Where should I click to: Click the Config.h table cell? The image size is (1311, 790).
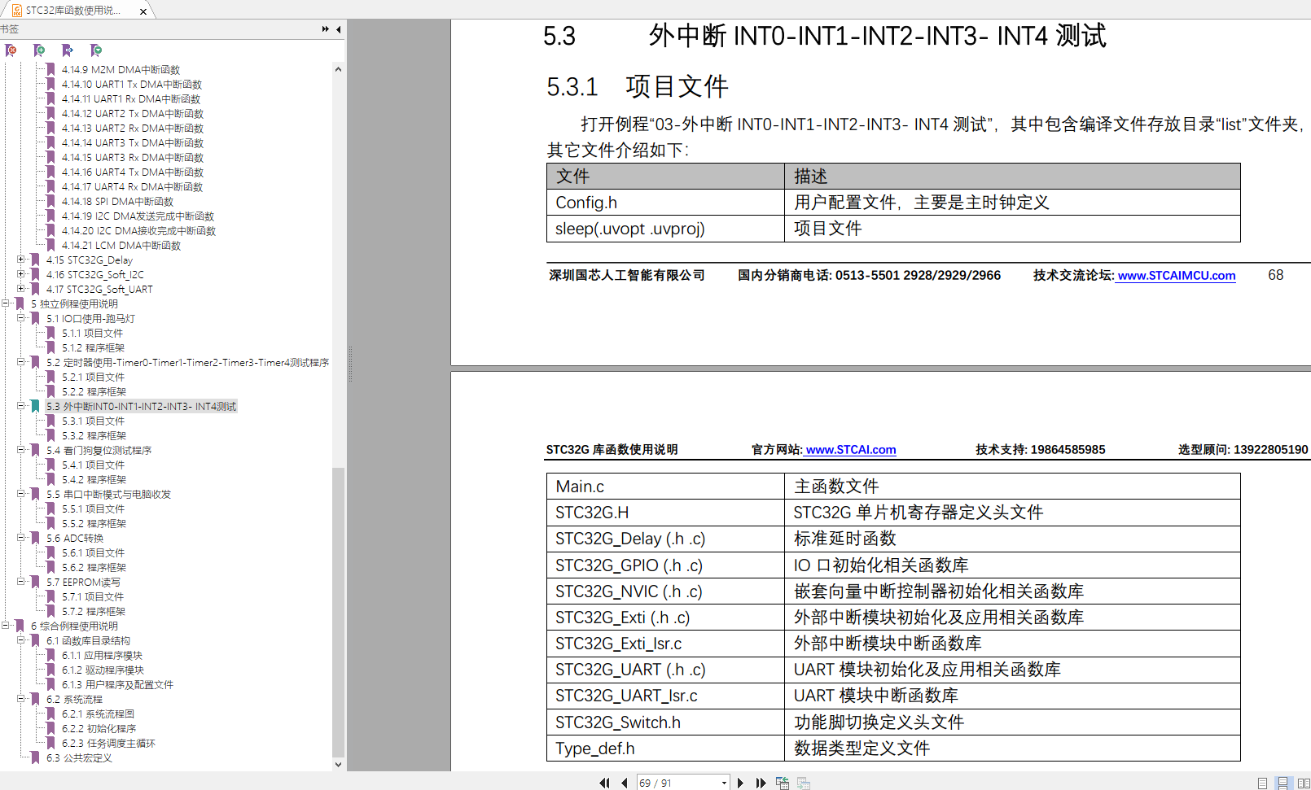click(665, 203)
